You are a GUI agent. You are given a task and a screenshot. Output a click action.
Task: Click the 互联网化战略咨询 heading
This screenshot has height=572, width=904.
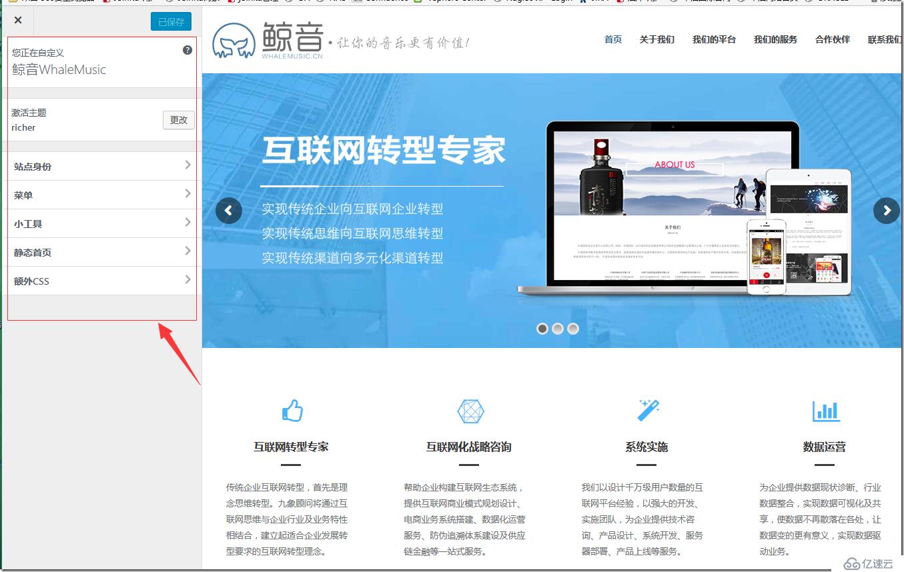pos(469,447)
